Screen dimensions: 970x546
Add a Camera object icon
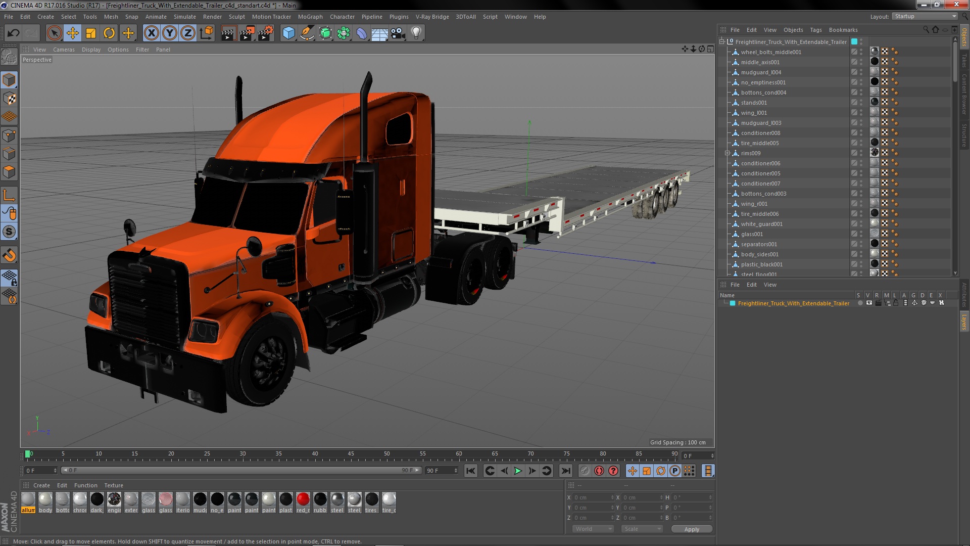pyautogui.click(x=398, y=33)
